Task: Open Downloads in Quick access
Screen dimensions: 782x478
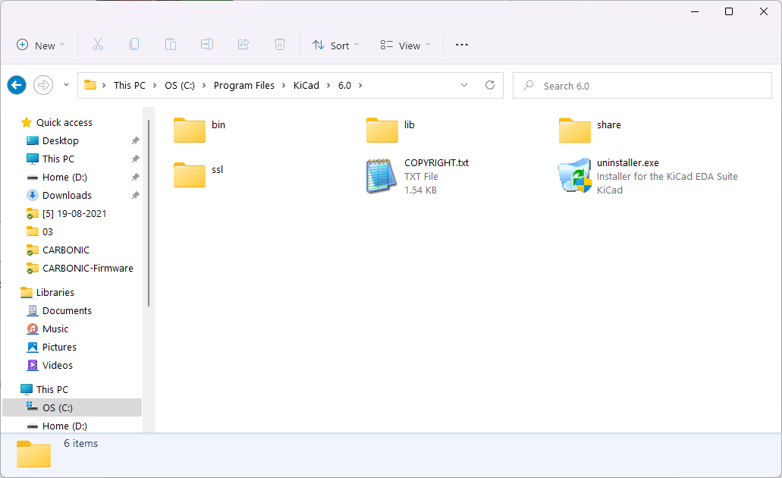Action: (67, 195)
